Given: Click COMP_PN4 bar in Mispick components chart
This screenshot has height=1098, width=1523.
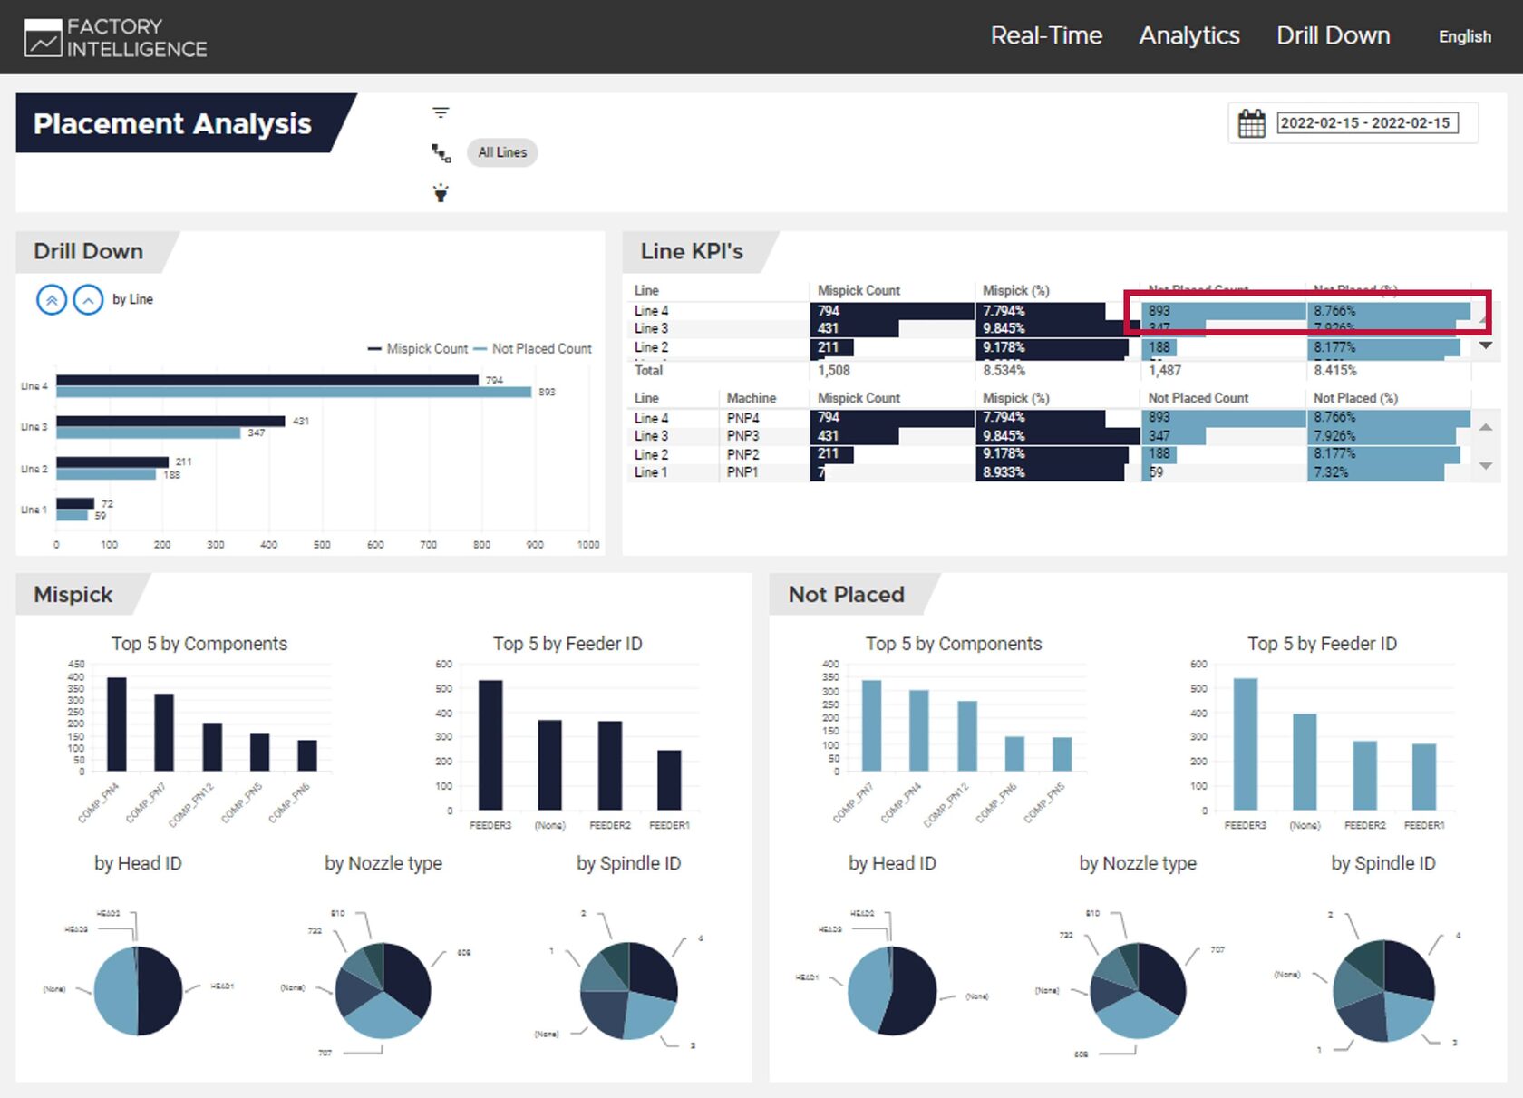Looking at the screenshot, I should tap(117, 724).
